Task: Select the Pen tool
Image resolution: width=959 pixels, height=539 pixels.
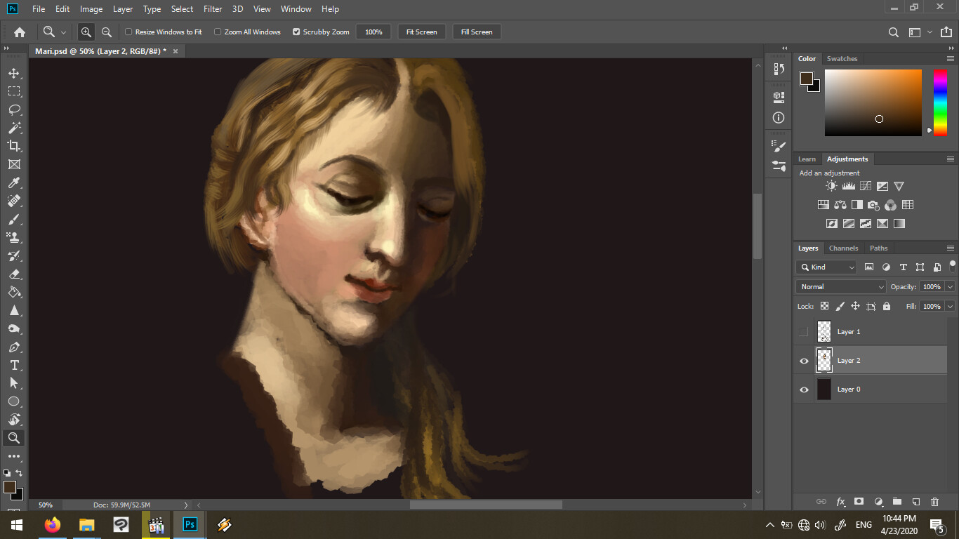Action: [14, 347]
